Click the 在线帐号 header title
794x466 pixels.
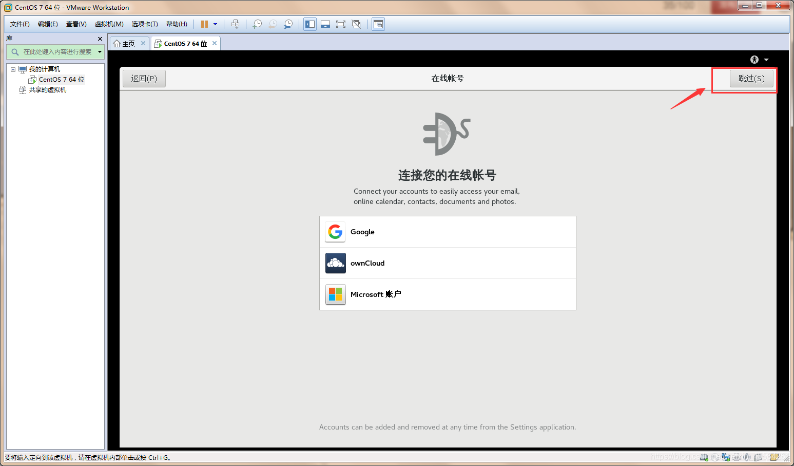pyautogui.click(x=448, y=78)
